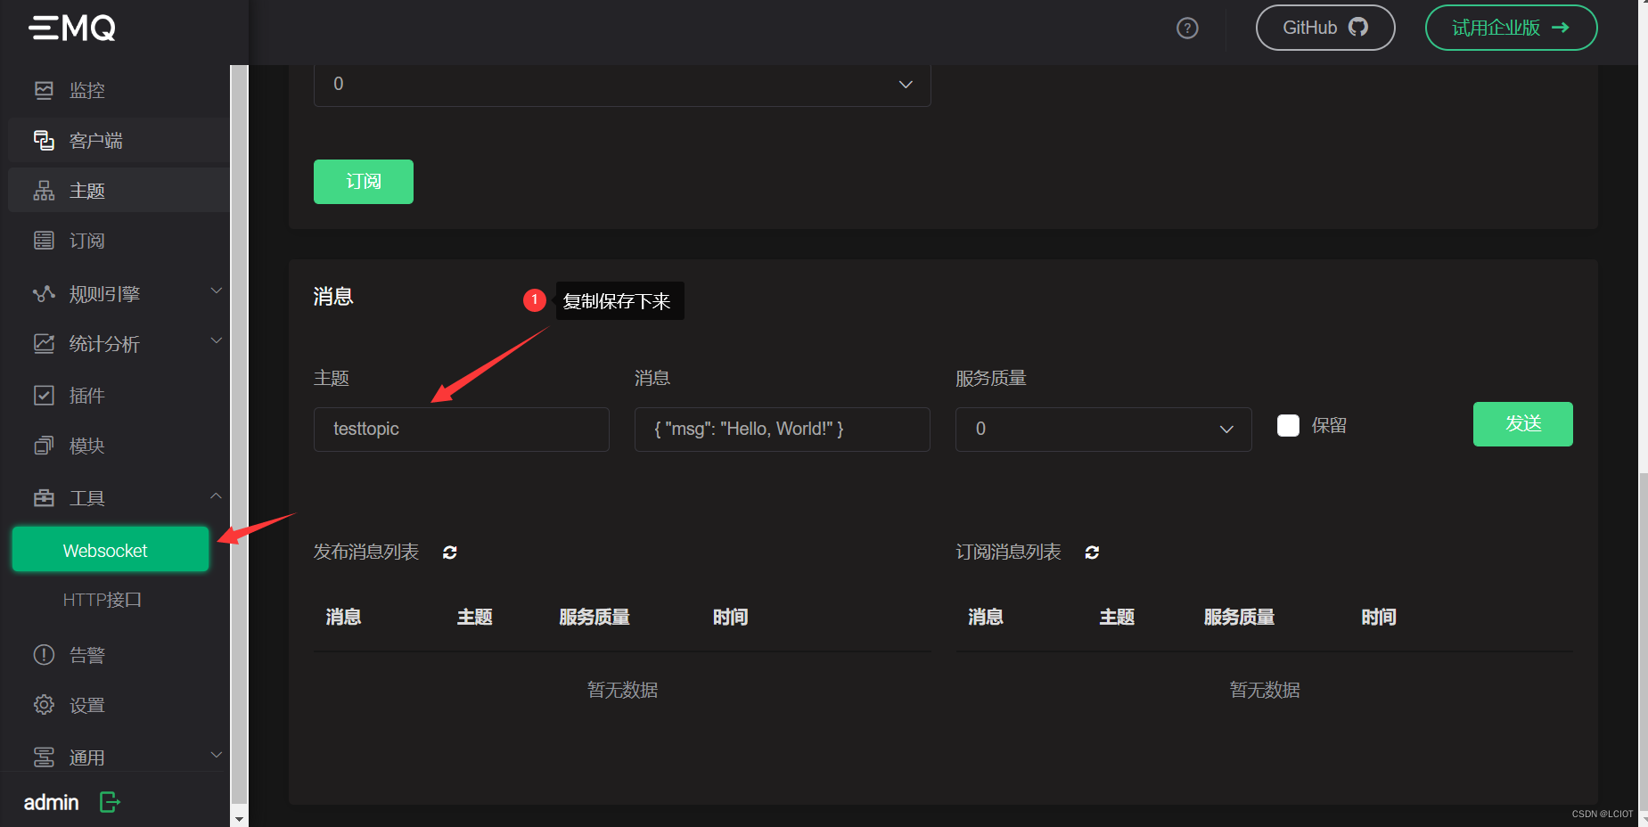
Task: Open the HTTP接口 submenu item
Action: pyautogui.click(x=102, y=600)
